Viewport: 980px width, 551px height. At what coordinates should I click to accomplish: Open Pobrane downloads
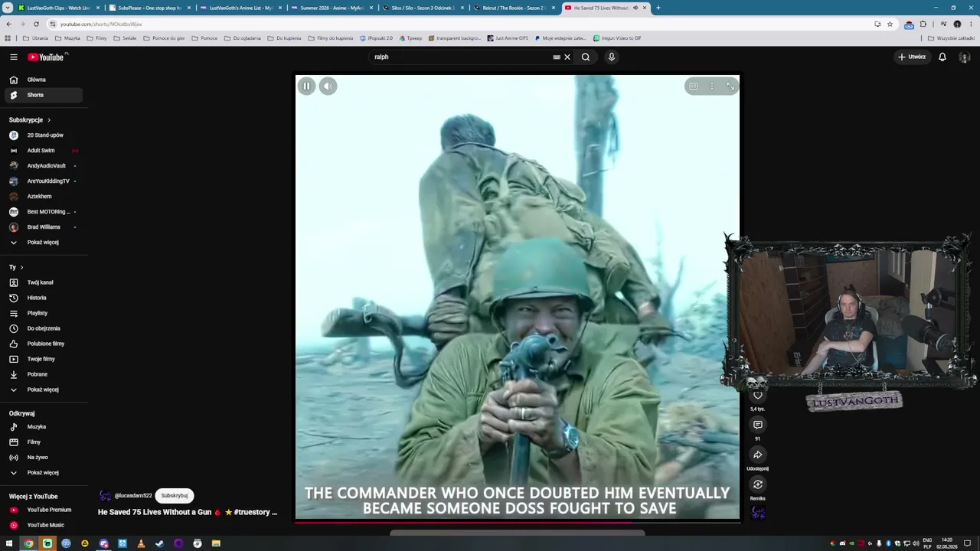coord(43,374)
